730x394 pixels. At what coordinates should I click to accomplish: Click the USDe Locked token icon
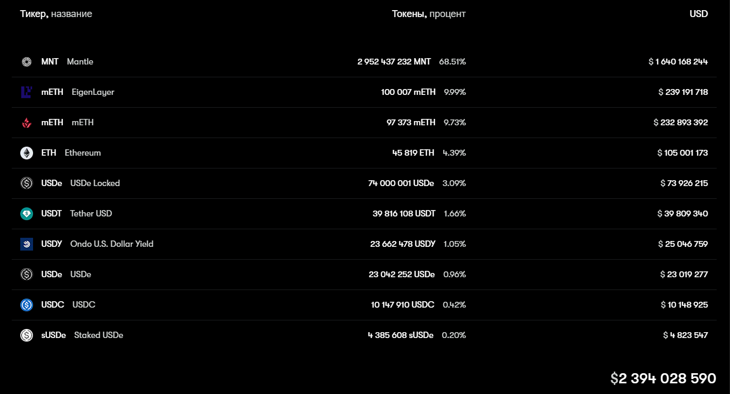click(x=27, y=183)
